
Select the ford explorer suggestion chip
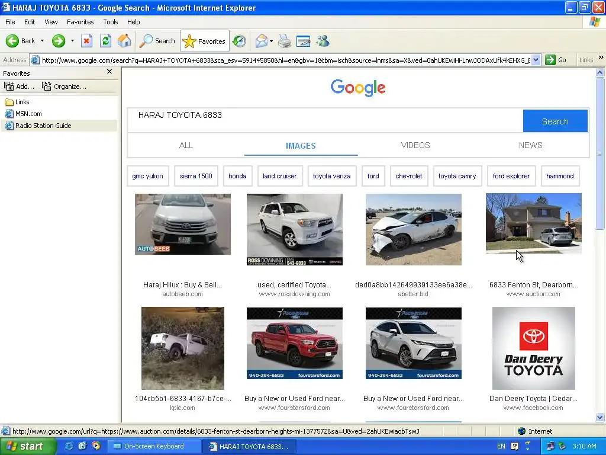click(x=511, y=176)
